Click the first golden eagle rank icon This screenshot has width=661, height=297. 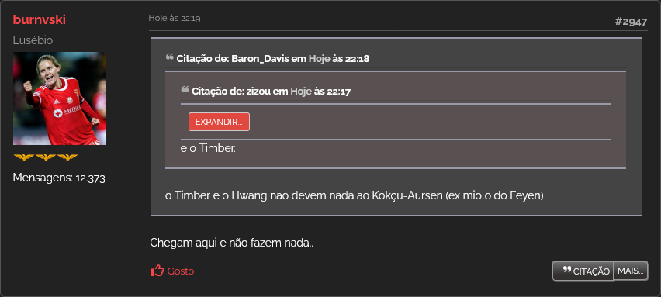(23, 157)
